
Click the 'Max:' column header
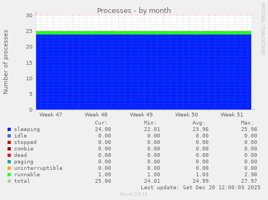point(248,123)
